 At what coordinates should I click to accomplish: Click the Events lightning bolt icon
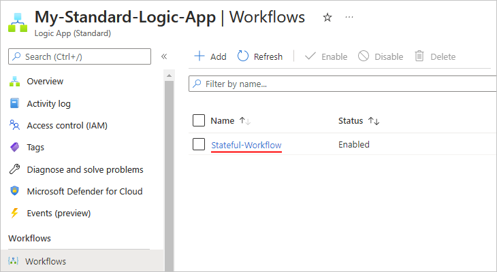(14, 213)
